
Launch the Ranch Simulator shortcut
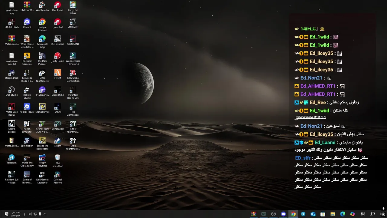pos(27,127)
